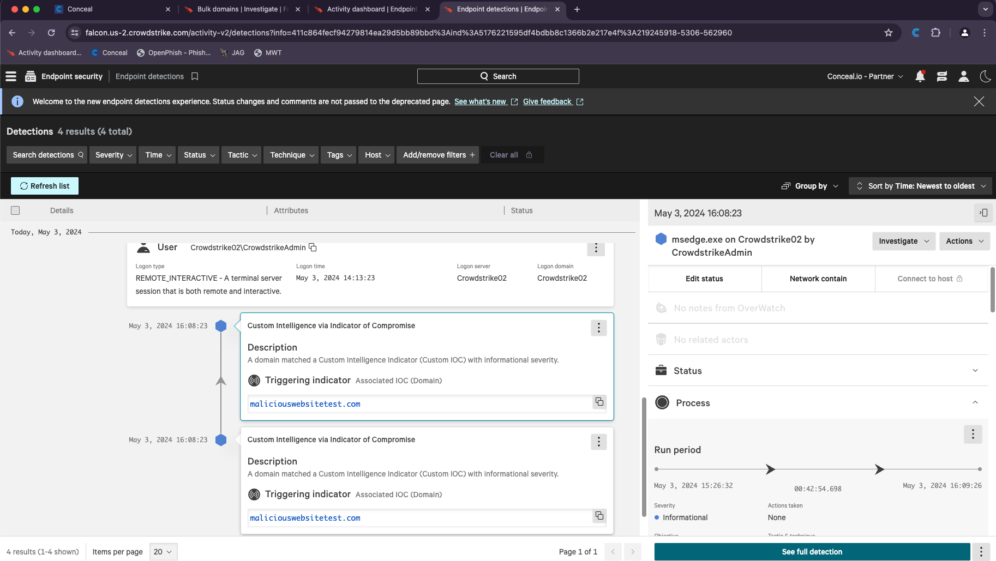Toggle dark mode moon icon
This screenshot has height=561, width=996.
[x=985, y=76]
